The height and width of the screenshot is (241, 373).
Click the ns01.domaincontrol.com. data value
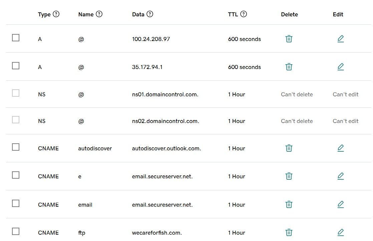(165, 94)
